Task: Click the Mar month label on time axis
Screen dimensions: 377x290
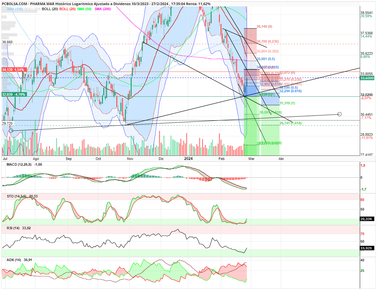Action: [x=251, y=159]
